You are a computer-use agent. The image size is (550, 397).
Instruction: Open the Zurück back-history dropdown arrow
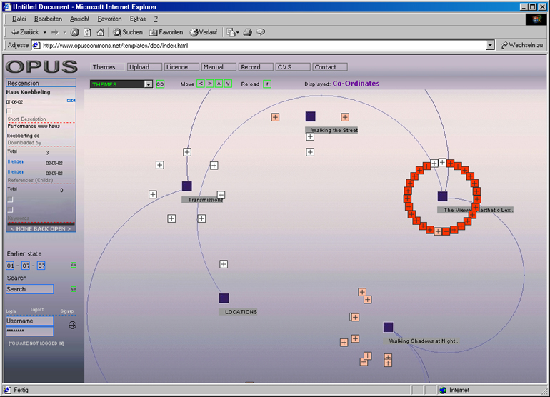point(44,32)
